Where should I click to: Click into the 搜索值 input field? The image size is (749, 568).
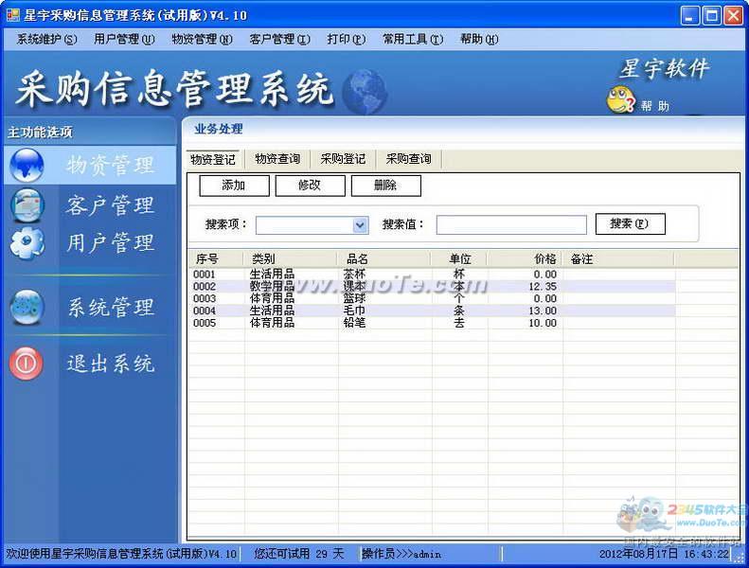point(511,225)
